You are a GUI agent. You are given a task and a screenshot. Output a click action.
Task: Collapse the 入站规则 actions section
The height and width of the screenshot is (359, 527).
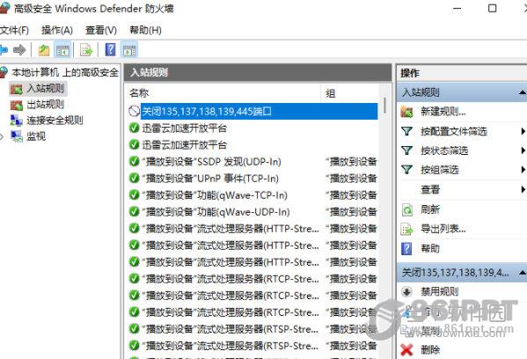(522, 92)
